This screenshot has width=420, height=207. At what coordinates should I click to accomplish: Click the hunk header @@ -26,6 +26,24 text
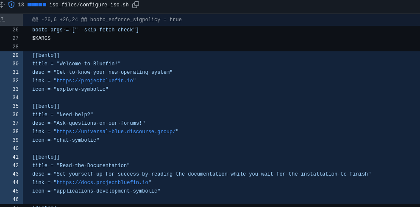click(107, 20)
